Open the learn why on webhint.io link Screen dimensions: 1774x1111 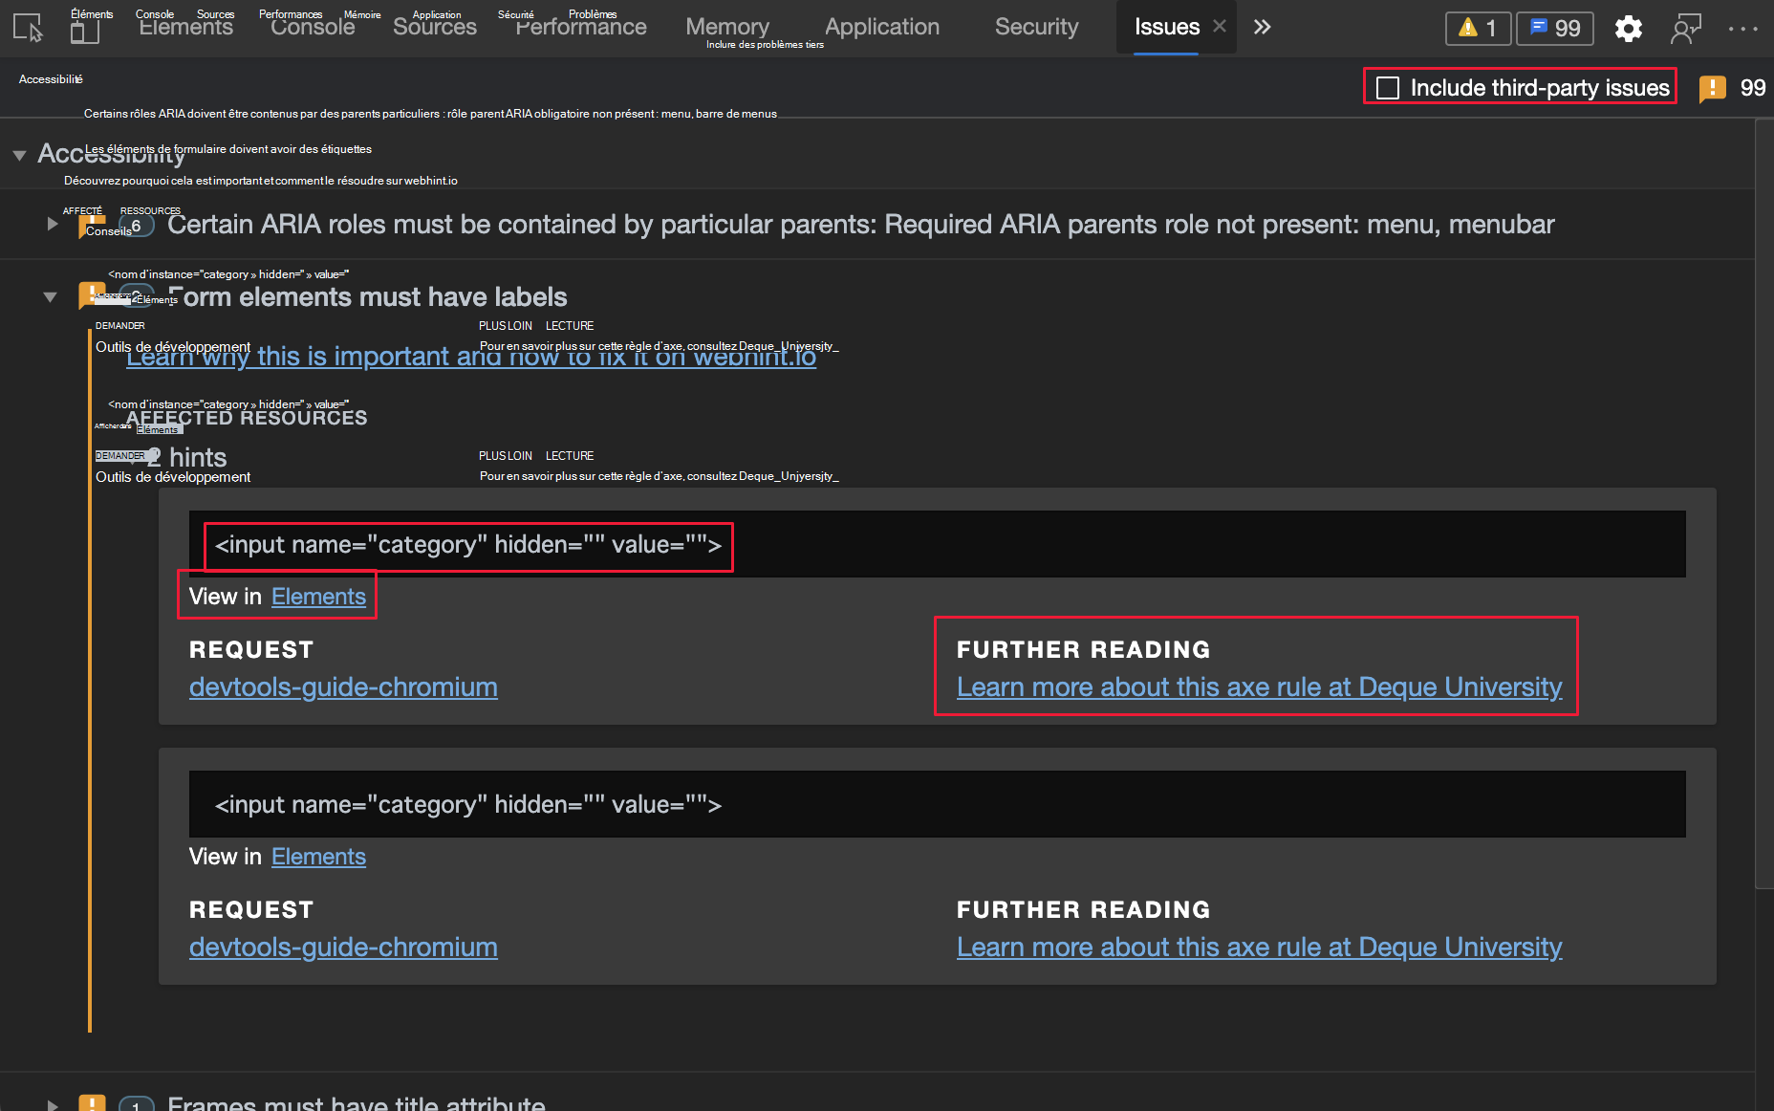pos(471,357)
